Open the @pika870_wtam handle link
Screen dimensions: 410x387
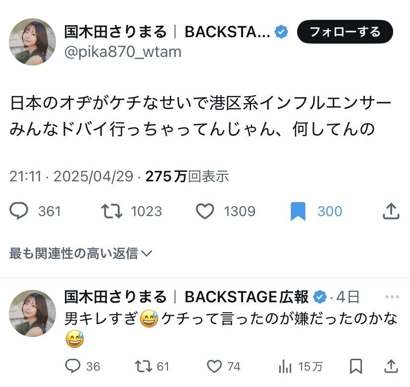coord(123,52)
